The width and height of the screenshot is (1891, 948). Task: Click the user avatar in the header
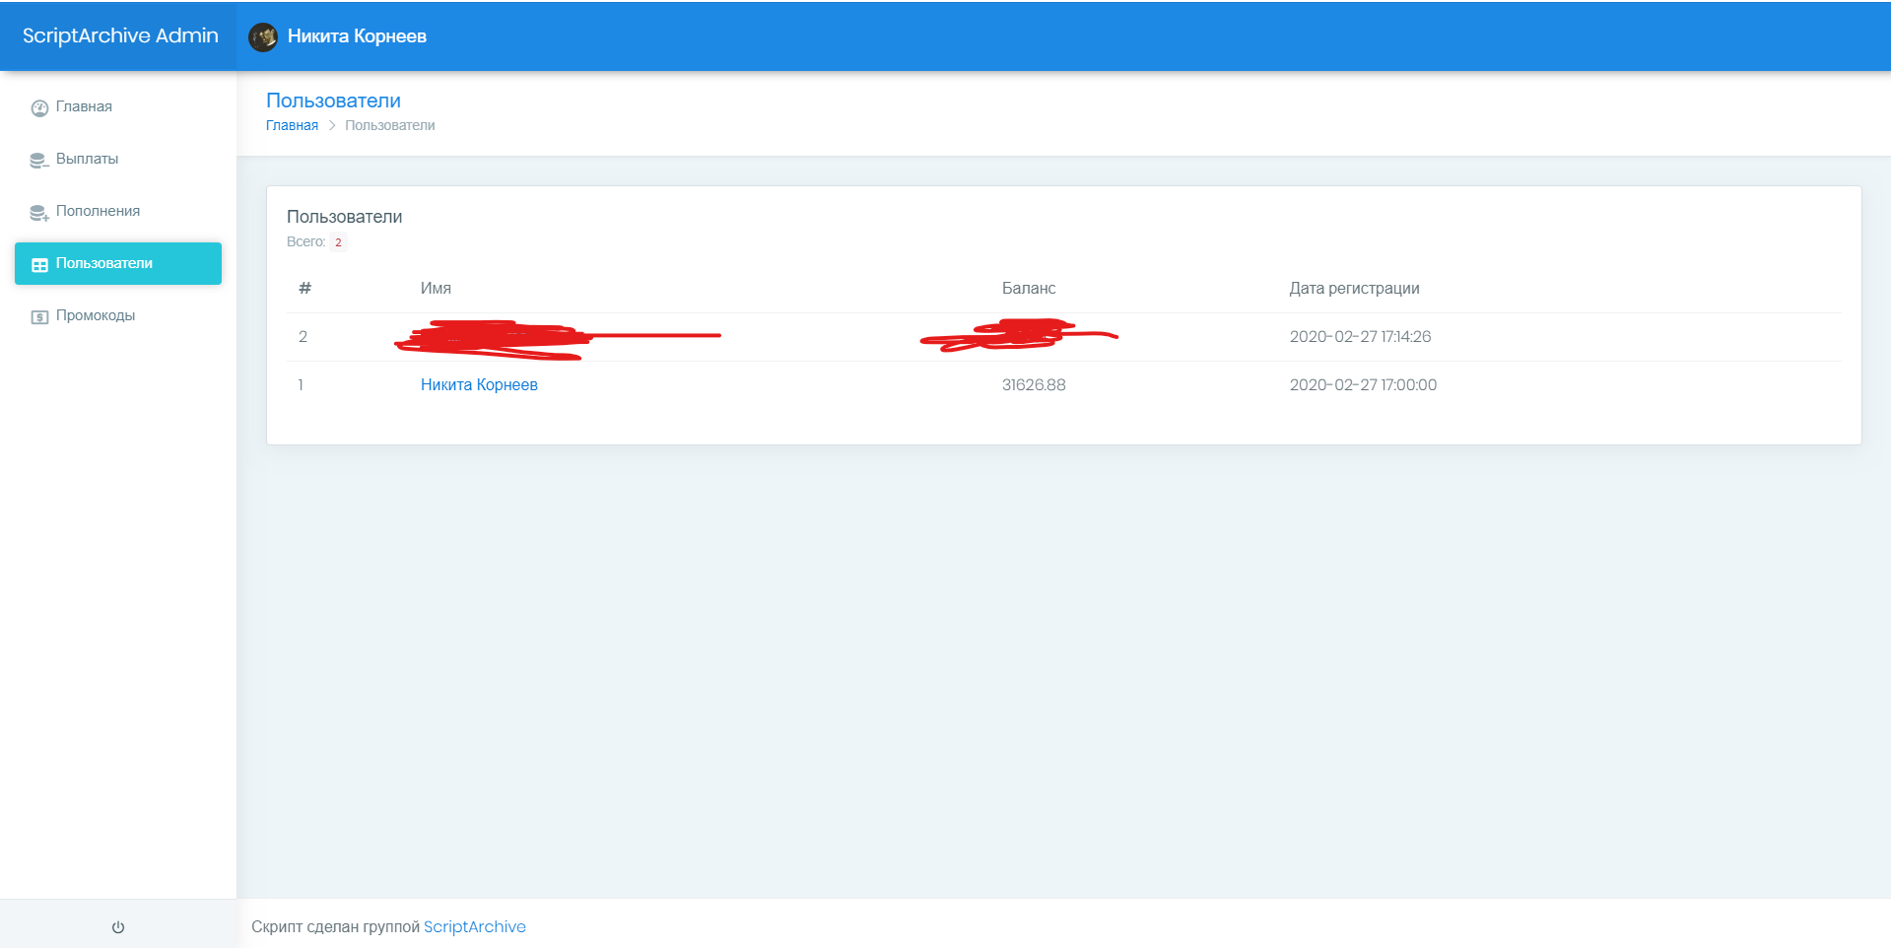pyautogui.click(x=263, y=37)
